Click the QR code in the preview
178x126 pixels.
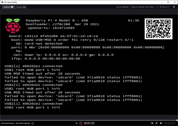pyautogui.click(x=158, y=29)
